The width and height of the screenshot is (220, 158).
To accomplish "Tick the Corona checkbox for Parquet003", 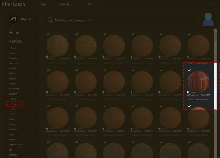I will click(x=103, y=56).
